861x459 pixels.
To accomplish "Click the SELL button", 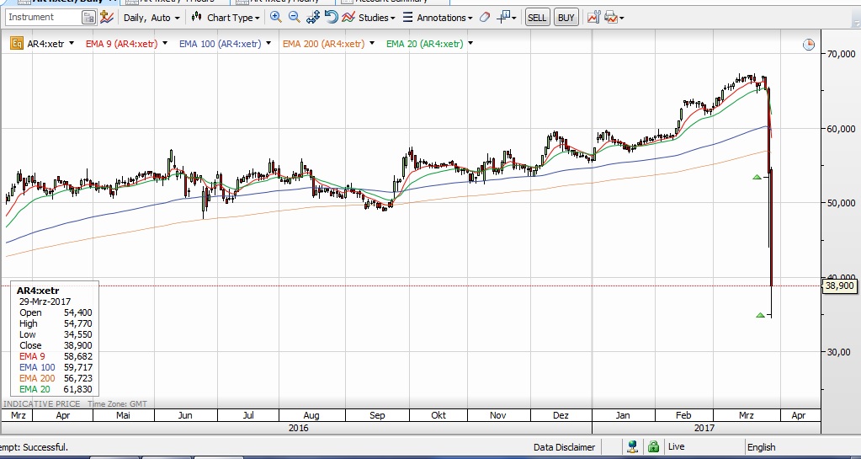I will pos(536,18).
